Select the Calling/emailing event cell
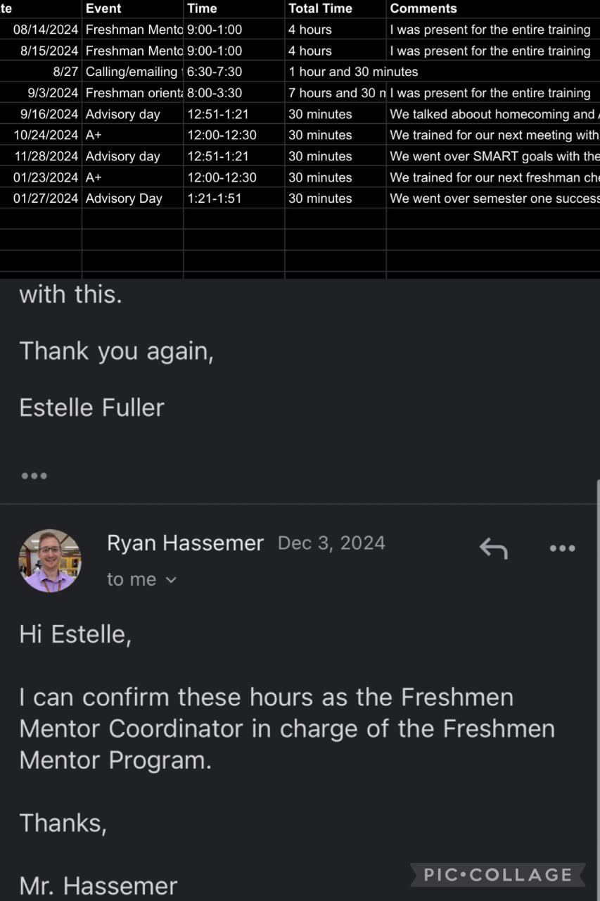 point(132,72)
